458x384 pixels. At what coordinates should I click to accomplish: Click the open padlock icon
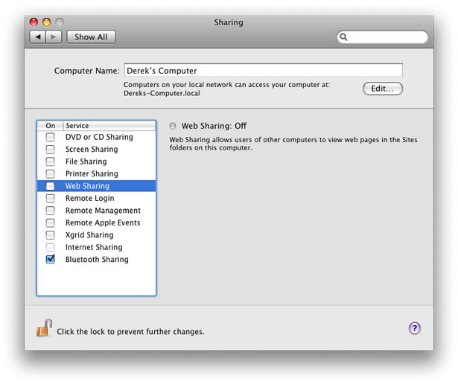[45, 328]
